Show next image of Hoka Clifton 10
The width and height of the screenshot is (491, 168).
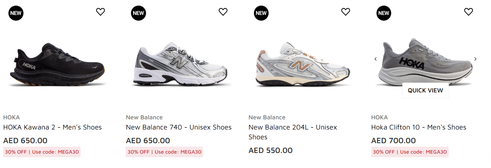475,59
